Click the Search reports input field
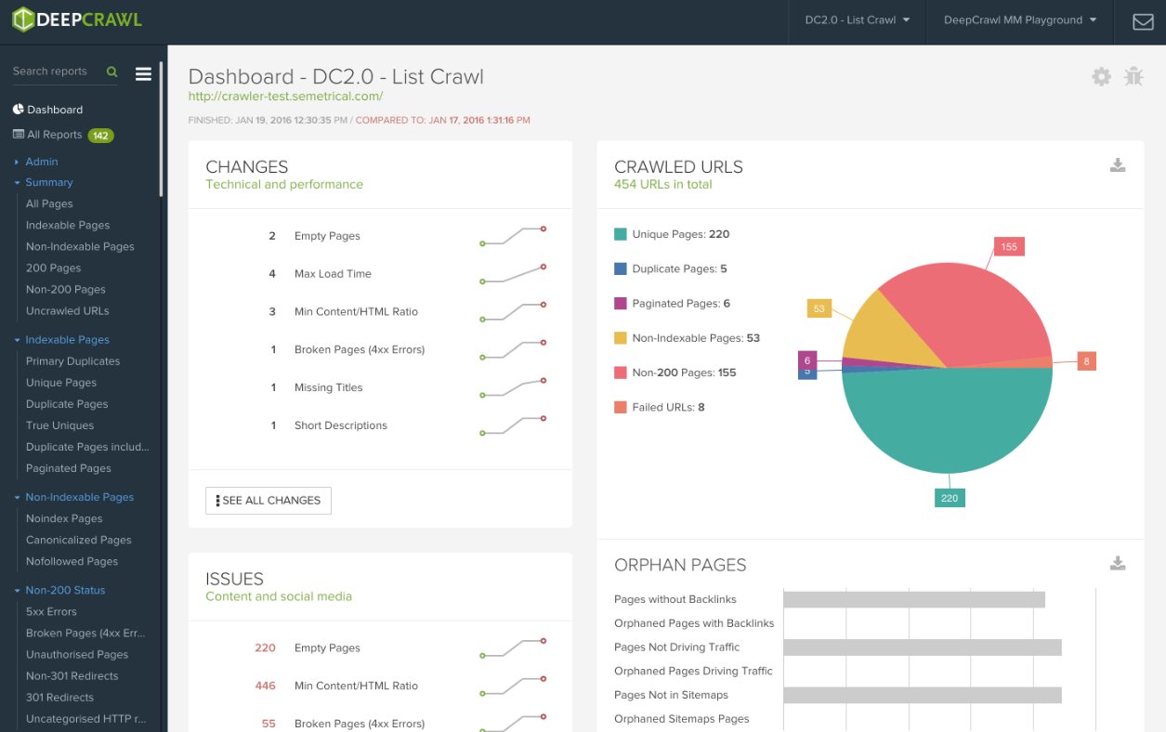The width and height of the screenshot is (1166, 732). [56, 72]
